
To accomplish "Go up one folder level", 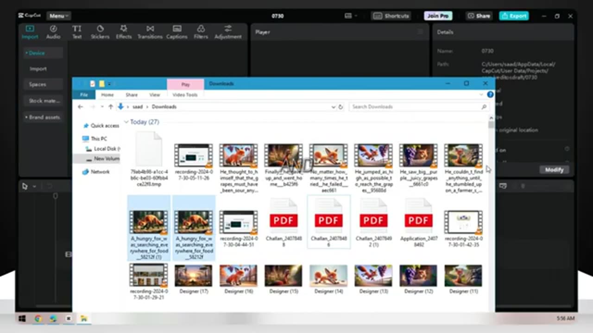I will (111, 107).
